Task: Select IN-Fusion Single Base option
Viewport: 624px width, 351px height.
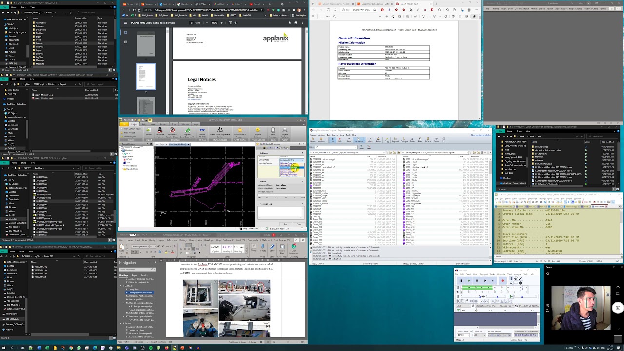Action: pos(292,168)
